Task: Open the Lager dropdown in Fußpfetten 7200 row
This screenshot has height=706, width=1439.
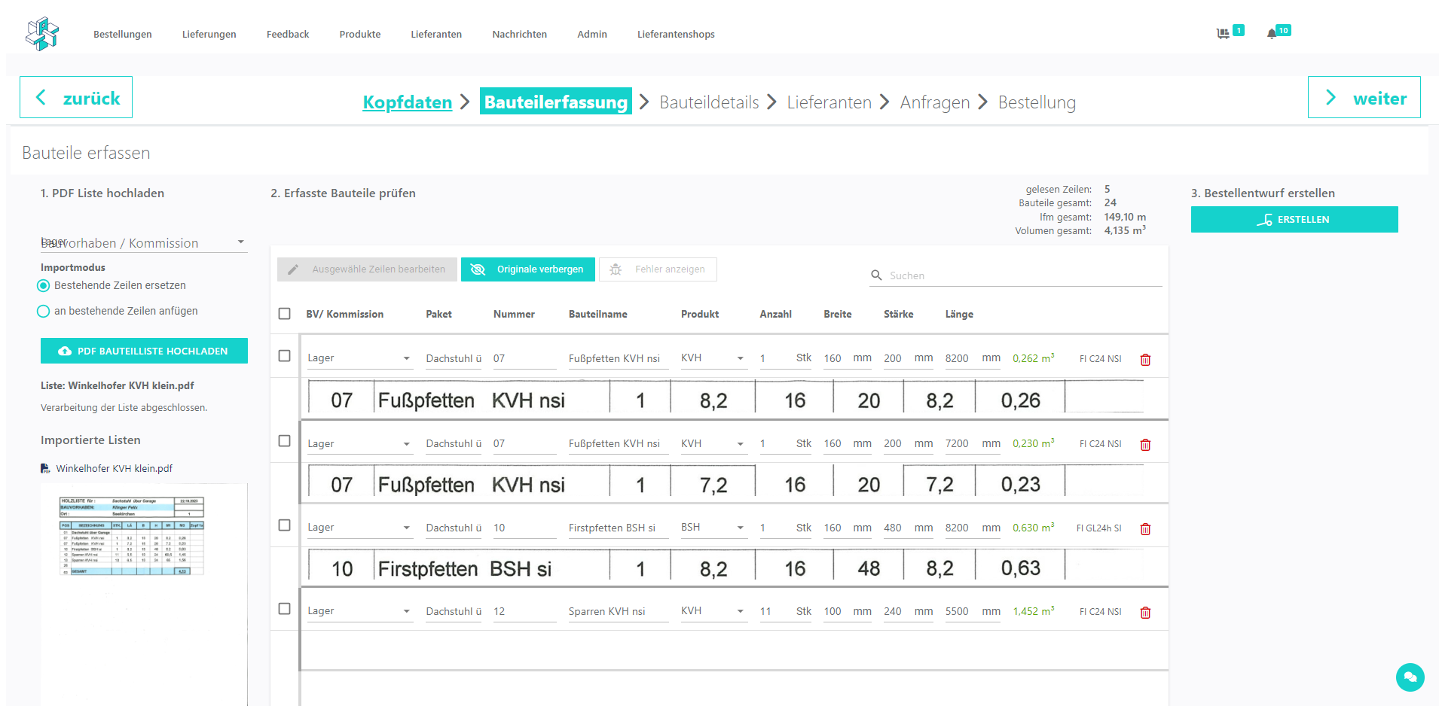Action: click(359, 444)
